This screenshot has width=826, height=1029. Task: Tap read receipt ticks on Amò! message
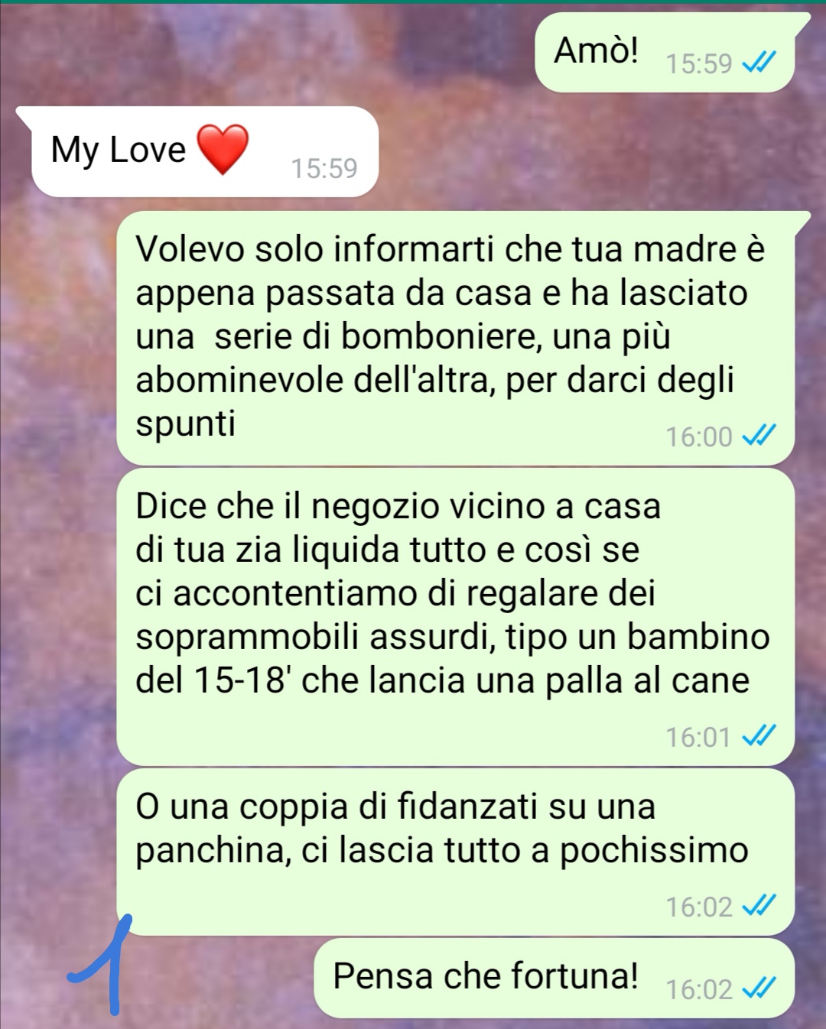[x=759, y=63]
